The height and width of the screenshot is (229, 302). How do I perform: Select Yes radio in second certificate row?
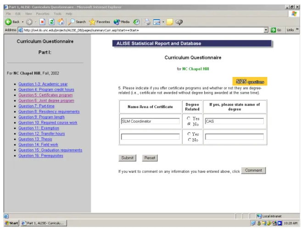click(189, 134)
